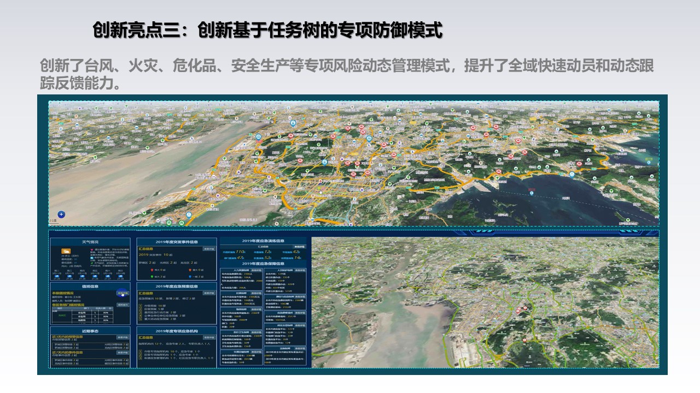Click the cloudy sun weather icon
700x393 pixels.
tap(66, 251)
